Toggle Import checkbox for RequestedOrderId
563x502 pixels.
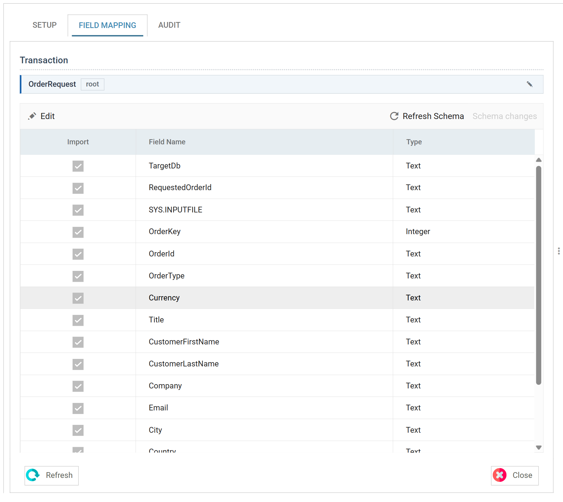click(78, 188)
